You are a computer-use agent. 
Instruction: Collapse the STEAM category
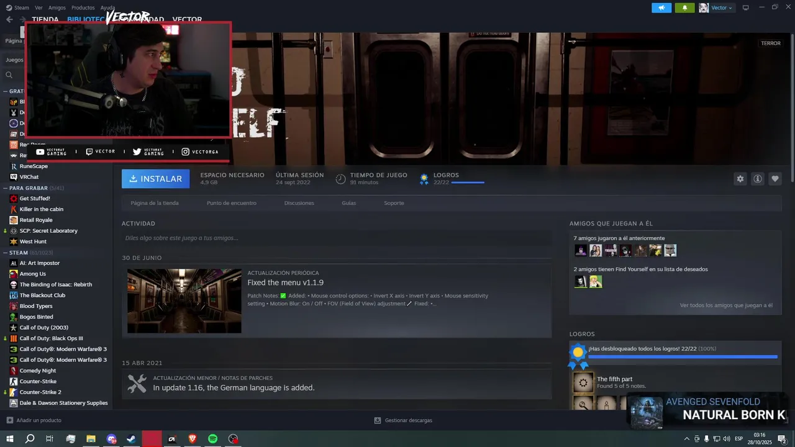(x=5, y=253)
